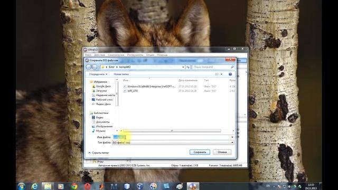Click the EN language indicator in tray
The image size is (338, 190).
tap(268, 186)
